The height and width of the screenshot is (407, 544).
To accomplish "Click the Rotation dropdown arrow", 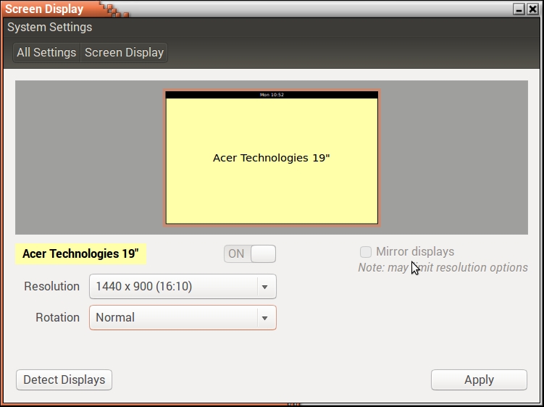I will point(264,318).
